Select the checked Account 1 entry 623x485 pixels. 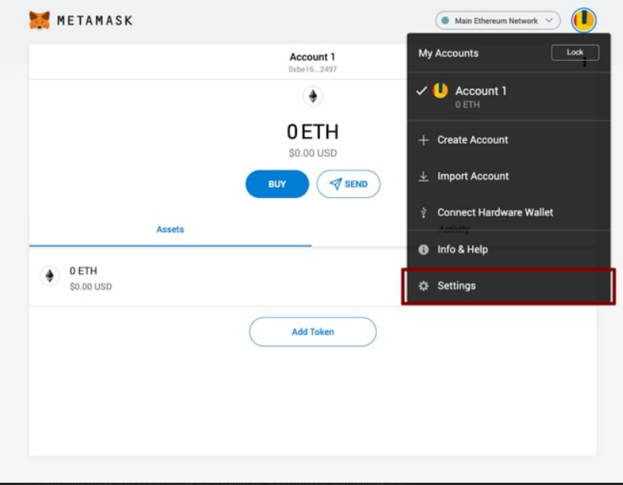point(480,96)
